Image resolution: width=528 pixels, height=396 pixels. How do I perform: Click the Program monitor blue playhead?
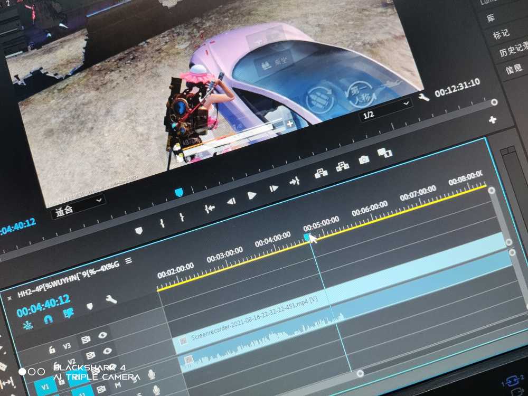[179, 193]
